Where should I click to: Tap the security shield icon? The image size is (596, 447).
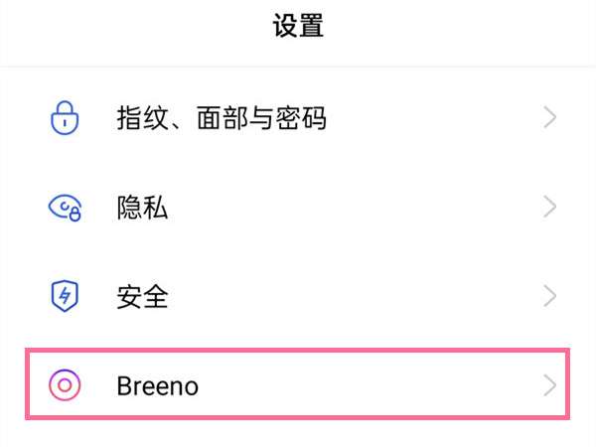coord(65,295)
